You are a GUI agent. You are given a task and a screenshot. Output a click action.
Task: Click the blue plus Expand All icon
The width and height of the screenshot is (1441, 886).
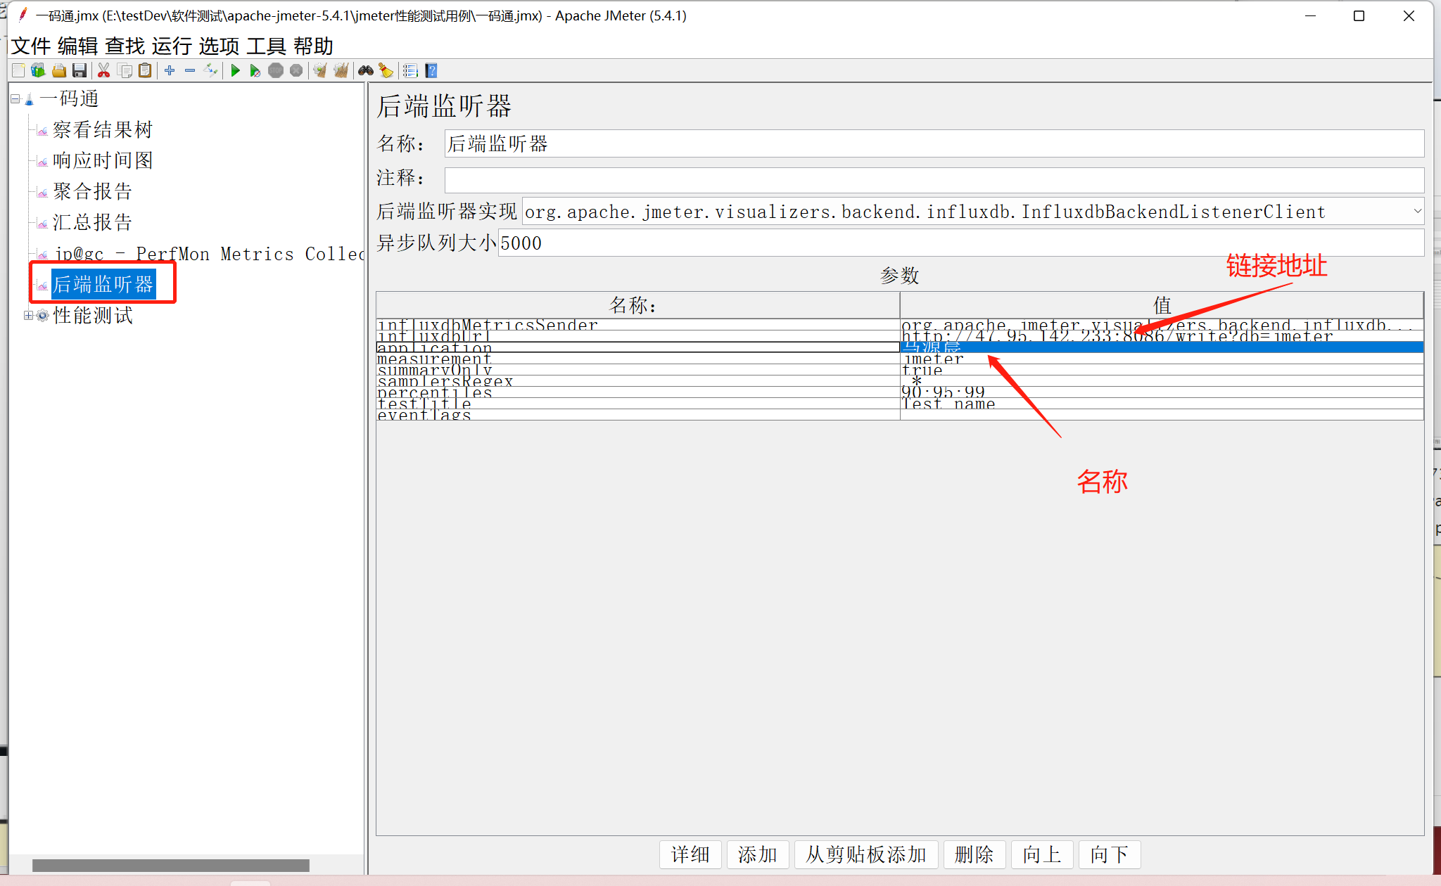[x=170, y=70]
